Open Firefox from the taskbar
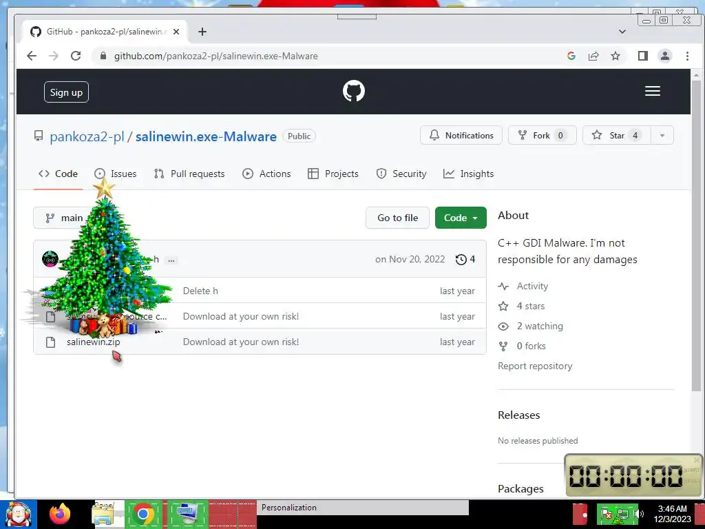The image size is (705, 529). click(x=60, y=514)
